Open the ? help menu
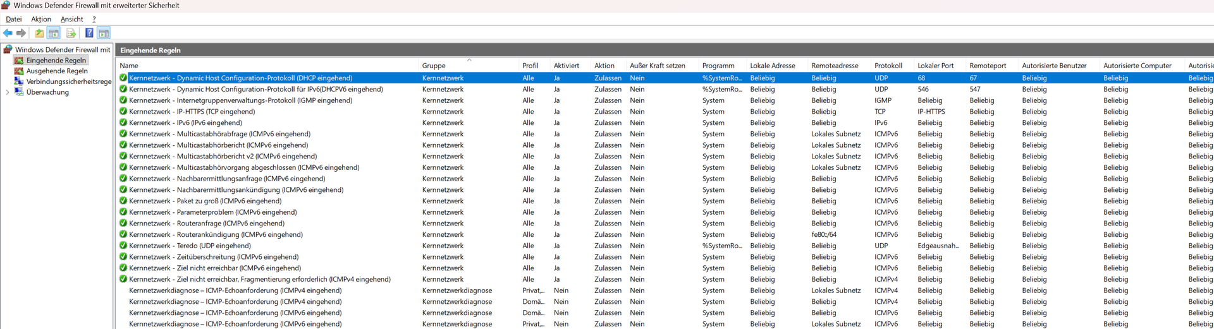 click(94, 20)
